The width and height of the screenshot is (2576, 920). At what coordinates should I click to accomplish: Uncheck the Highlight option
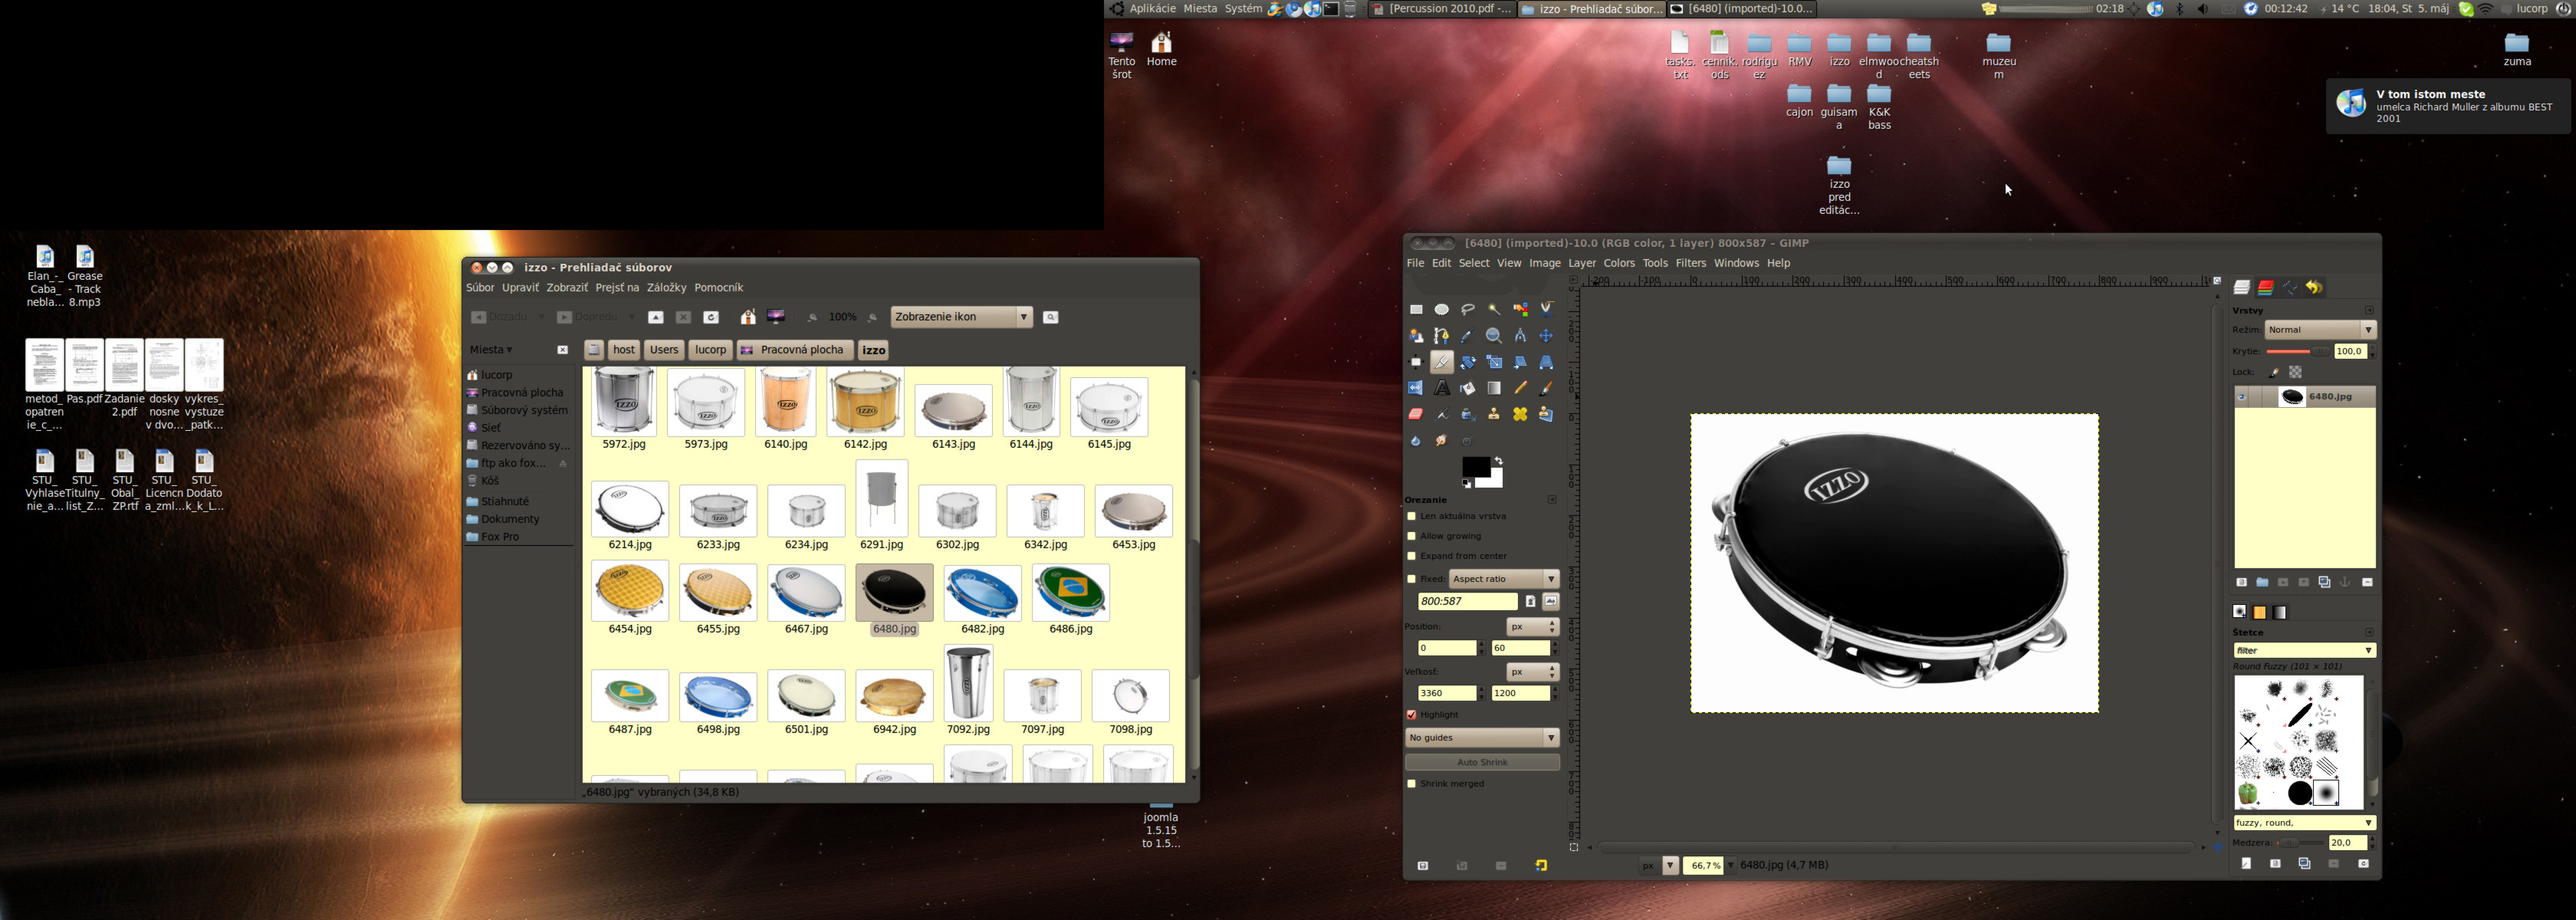[x=1411, y=715]
